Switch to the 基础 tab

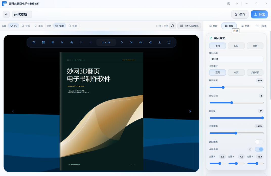[x=213, y=26]
